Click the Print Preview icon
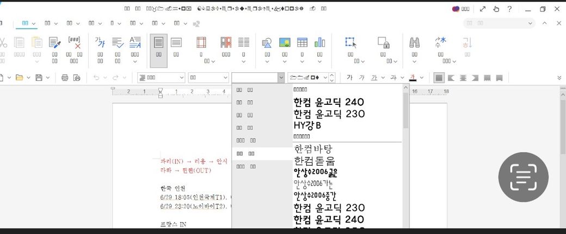 click(x=77, y=78)
